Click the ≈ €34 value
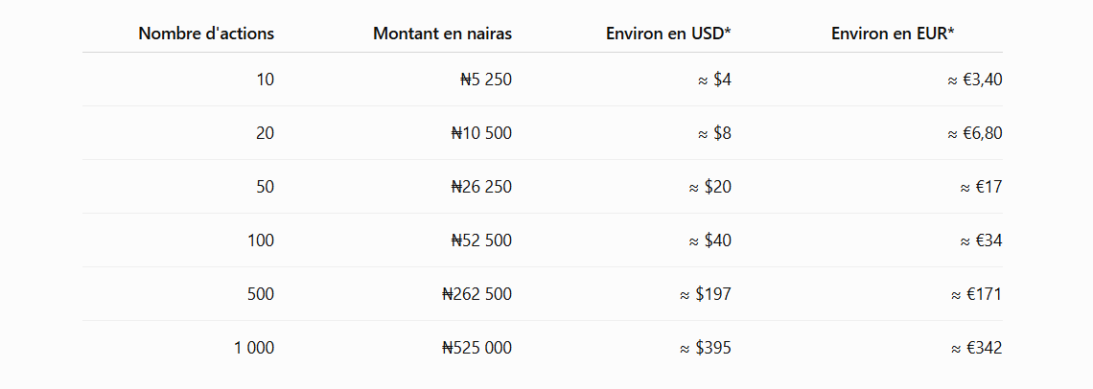 982,240
